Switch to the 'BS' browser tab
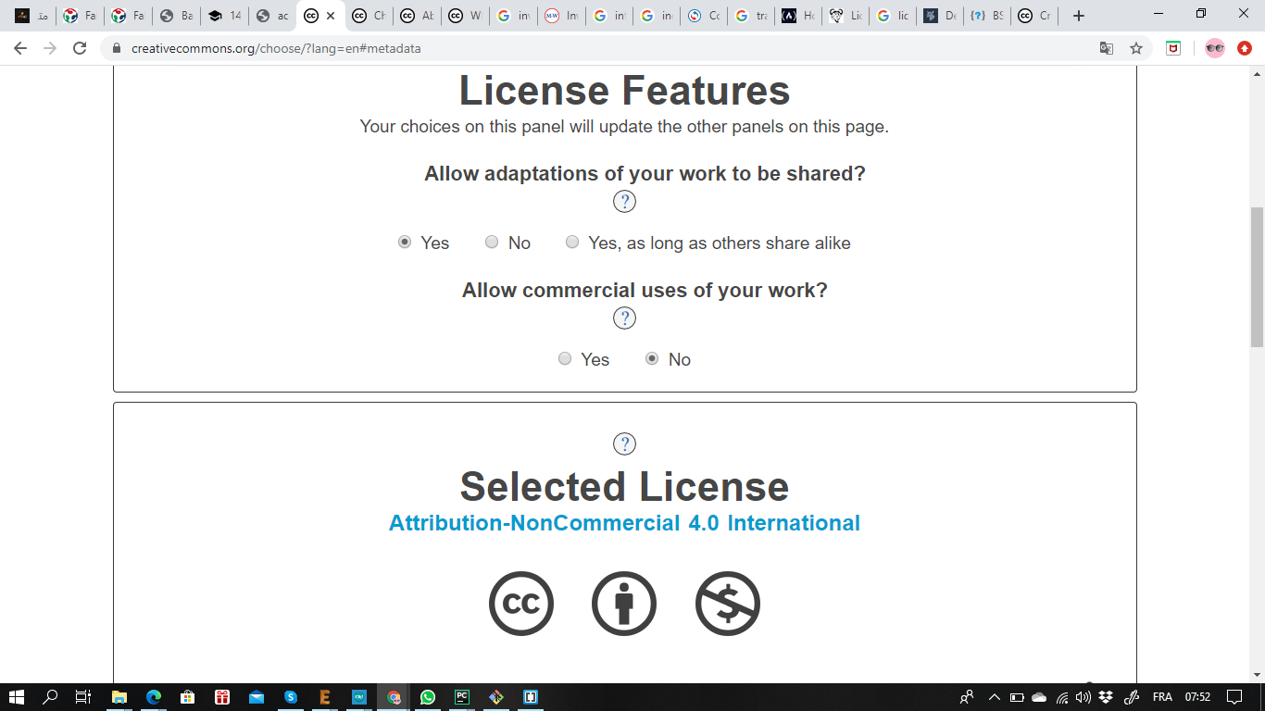1265x711 pixels. (988, 16)
